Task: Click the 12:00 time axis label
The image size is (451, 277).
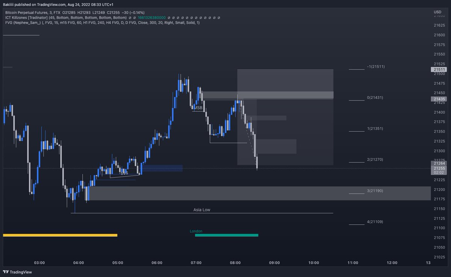Action: coord(392,263)
